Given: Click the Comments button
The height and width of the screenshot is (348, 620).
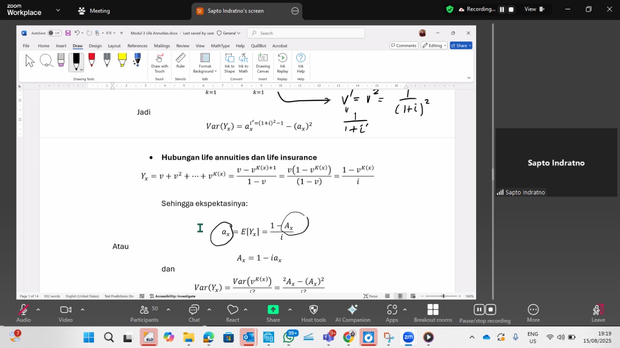Looking at the screenshot, I should [x=403, y=45].
